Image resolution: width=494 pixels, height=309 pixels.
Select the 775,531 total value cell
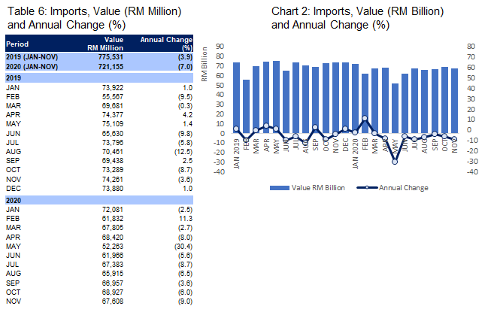(x=108, y=56)
